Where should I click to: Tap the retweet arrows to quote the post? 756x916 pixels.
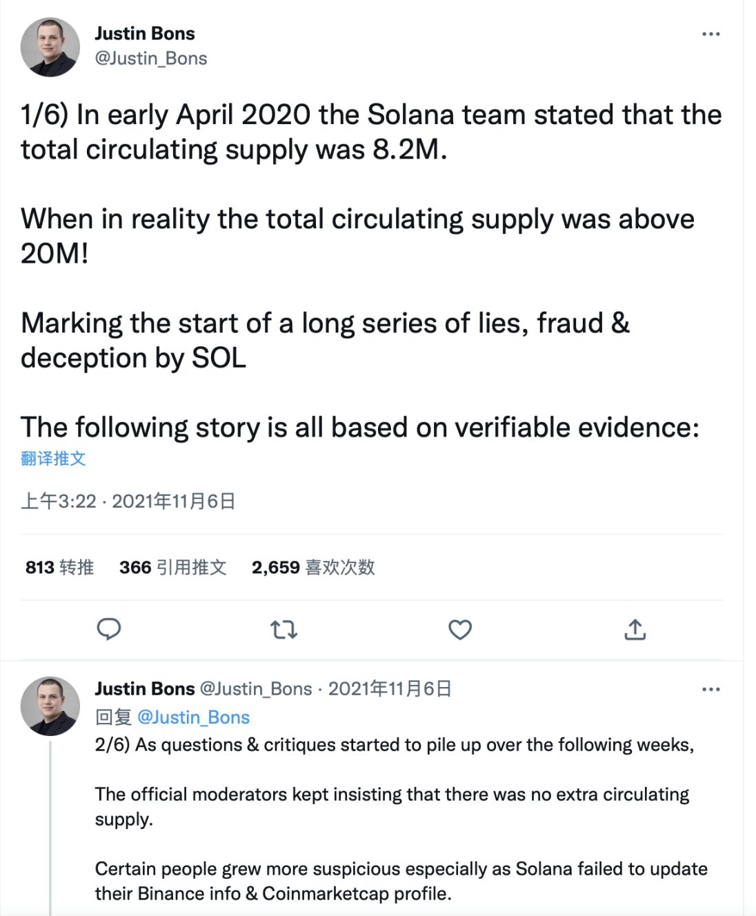coord(284,630)
